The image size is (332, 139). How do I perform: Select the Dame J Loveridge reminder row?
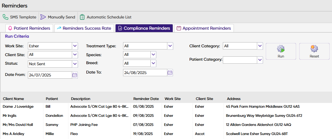point(18,107)
